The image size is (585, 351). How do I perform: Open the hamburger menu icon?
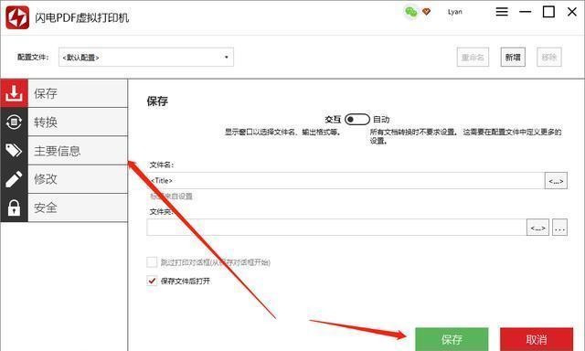point(502,12)
